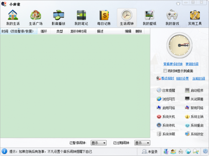Screen dimensions: 209x156
Task: Click the gamepad icon in status bar
Action: click(181, 151)
